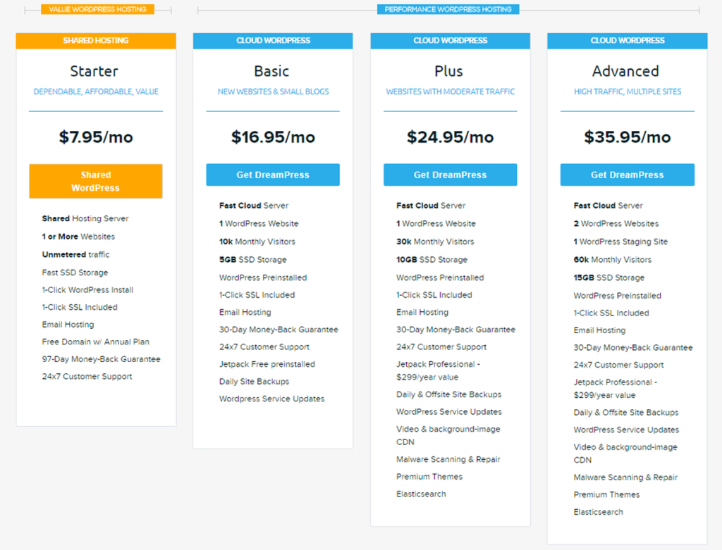Click 'New Websites & Small Blogs' tagline

coord(273,92)
